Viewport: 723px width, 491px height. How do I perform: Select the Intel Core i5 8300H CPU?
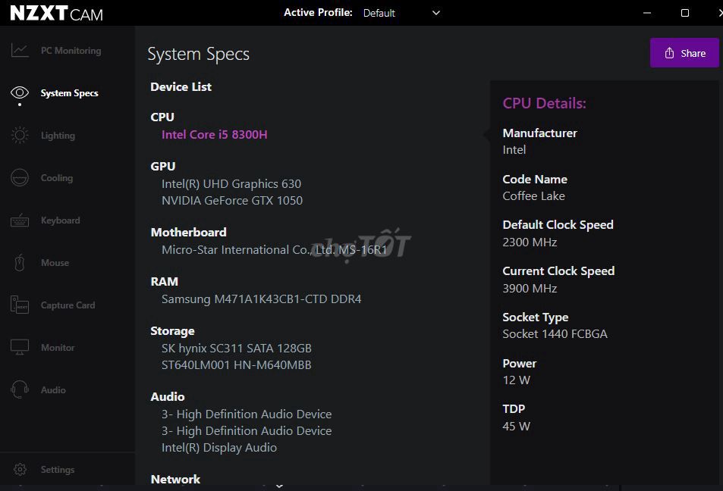215,135
